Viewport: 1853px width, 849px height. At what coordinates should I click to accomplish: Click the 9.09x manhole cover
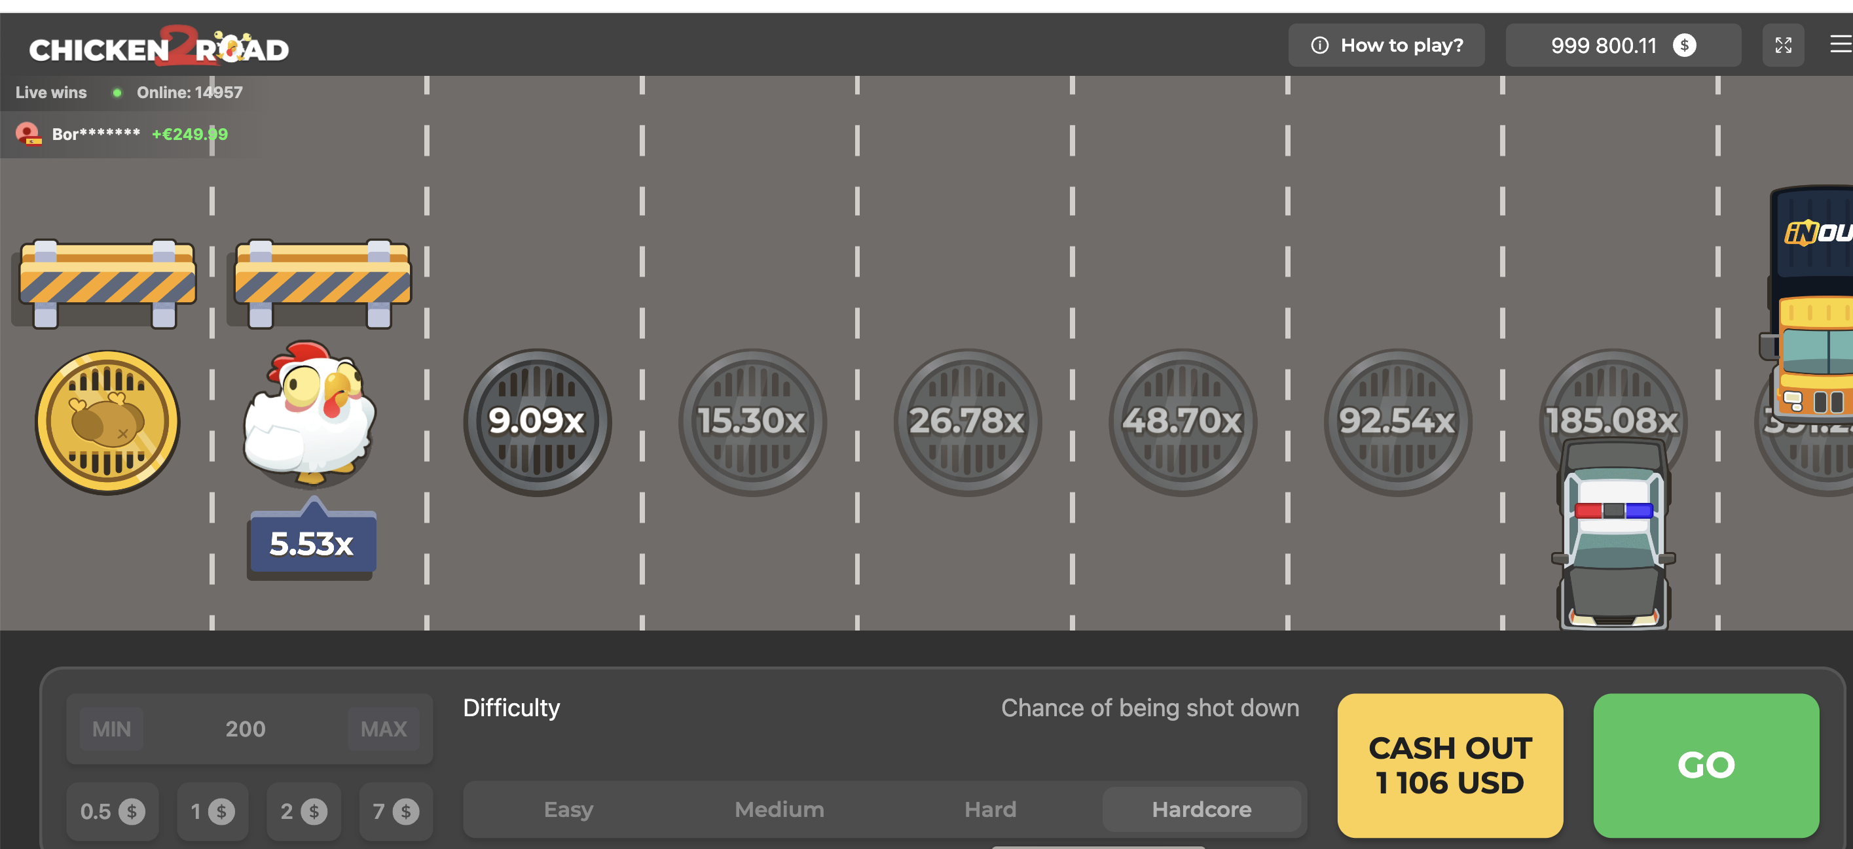pos(537,422)
